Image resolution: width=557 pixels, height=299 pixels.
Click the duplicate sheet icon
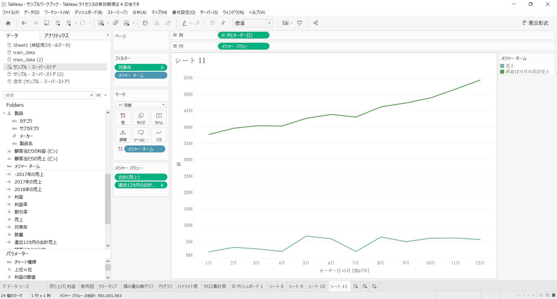(115, 23)
